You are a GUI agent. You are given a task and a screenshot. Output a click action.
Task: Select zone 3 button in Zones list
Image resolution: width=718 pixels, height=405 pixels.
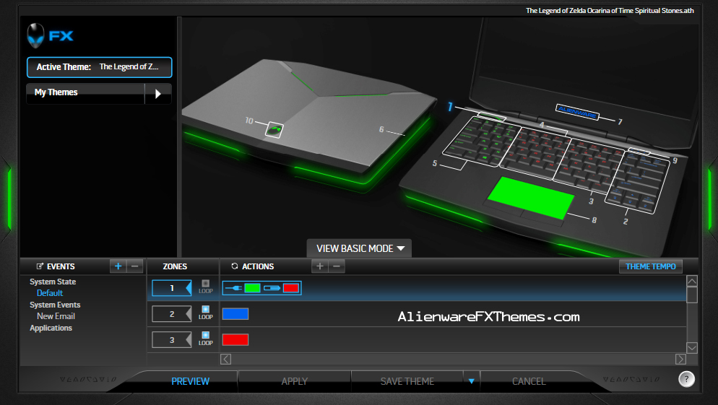pos(172,340)
